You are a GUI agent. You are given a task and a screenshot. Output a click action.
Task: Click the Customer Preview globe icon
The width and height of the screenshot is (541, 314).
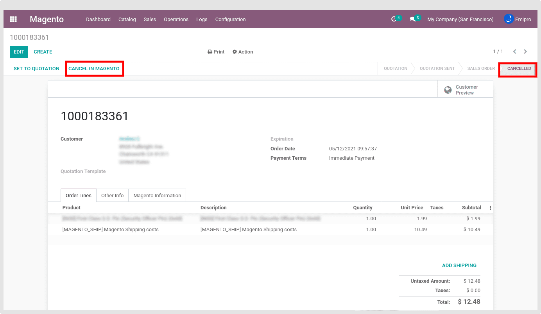448,90
